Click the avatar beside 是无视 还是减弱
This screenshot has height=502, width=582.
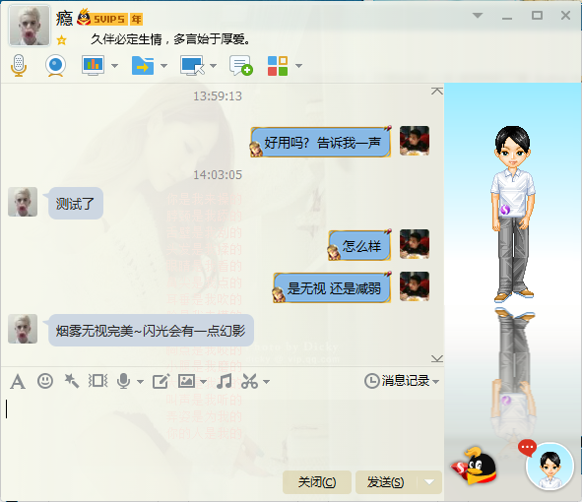(415, 286)
